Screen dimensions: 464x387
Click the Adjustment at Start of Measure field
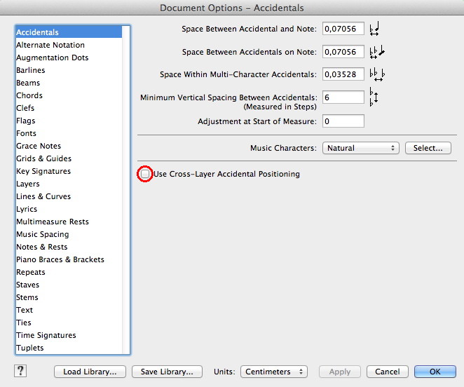(x=343, y=121)
